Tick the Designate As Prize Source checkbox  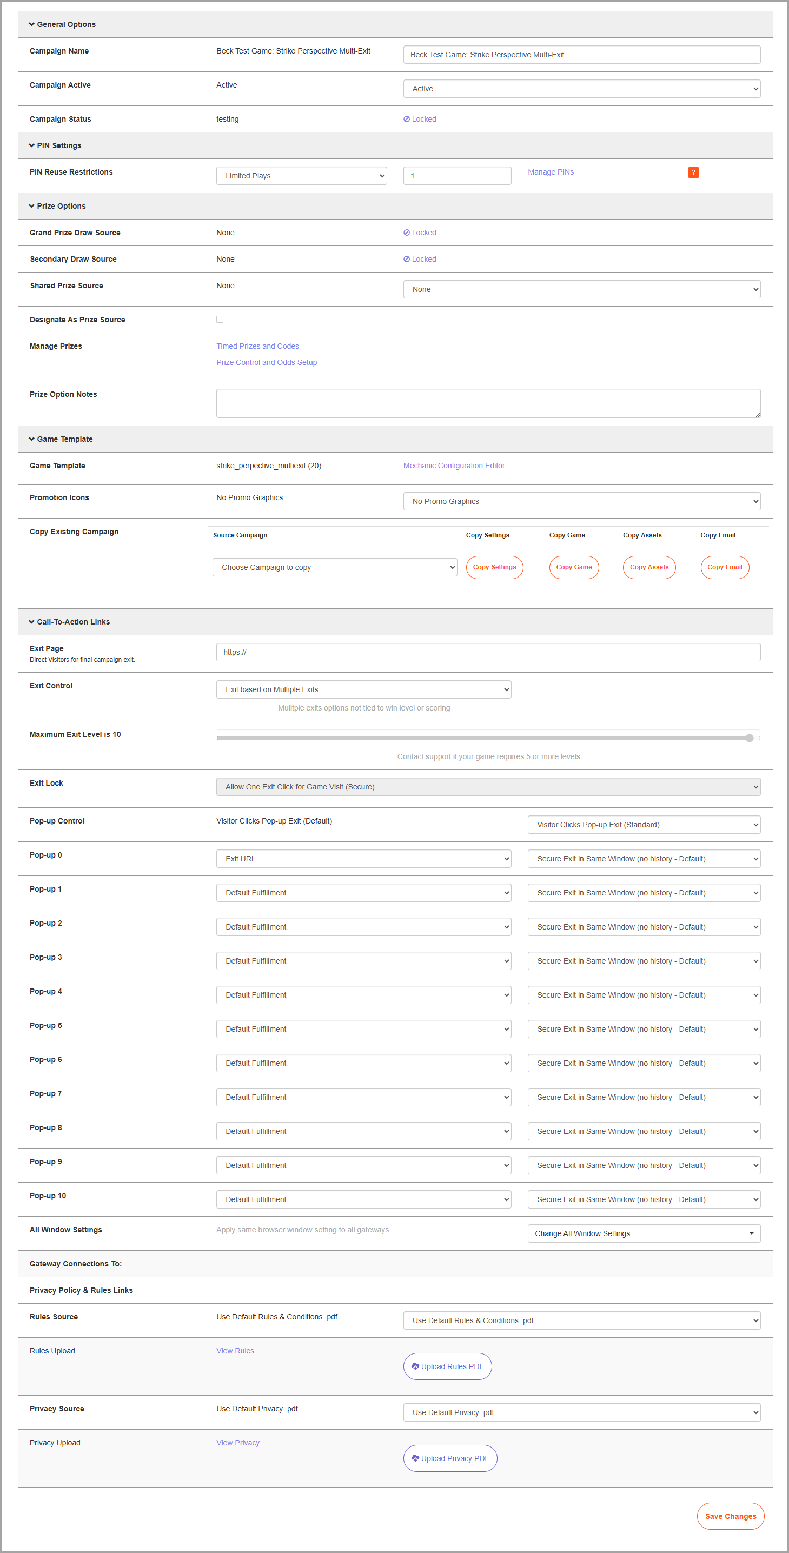(220, 320)
